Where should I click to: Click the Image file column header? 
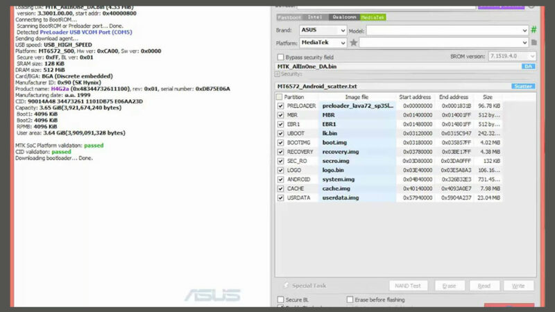click(x=357, y=96)
